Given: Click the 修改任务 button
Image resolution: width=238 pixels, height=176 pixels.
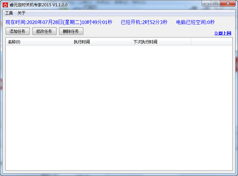Looking at the screenshot, I should tap(44, 31).
